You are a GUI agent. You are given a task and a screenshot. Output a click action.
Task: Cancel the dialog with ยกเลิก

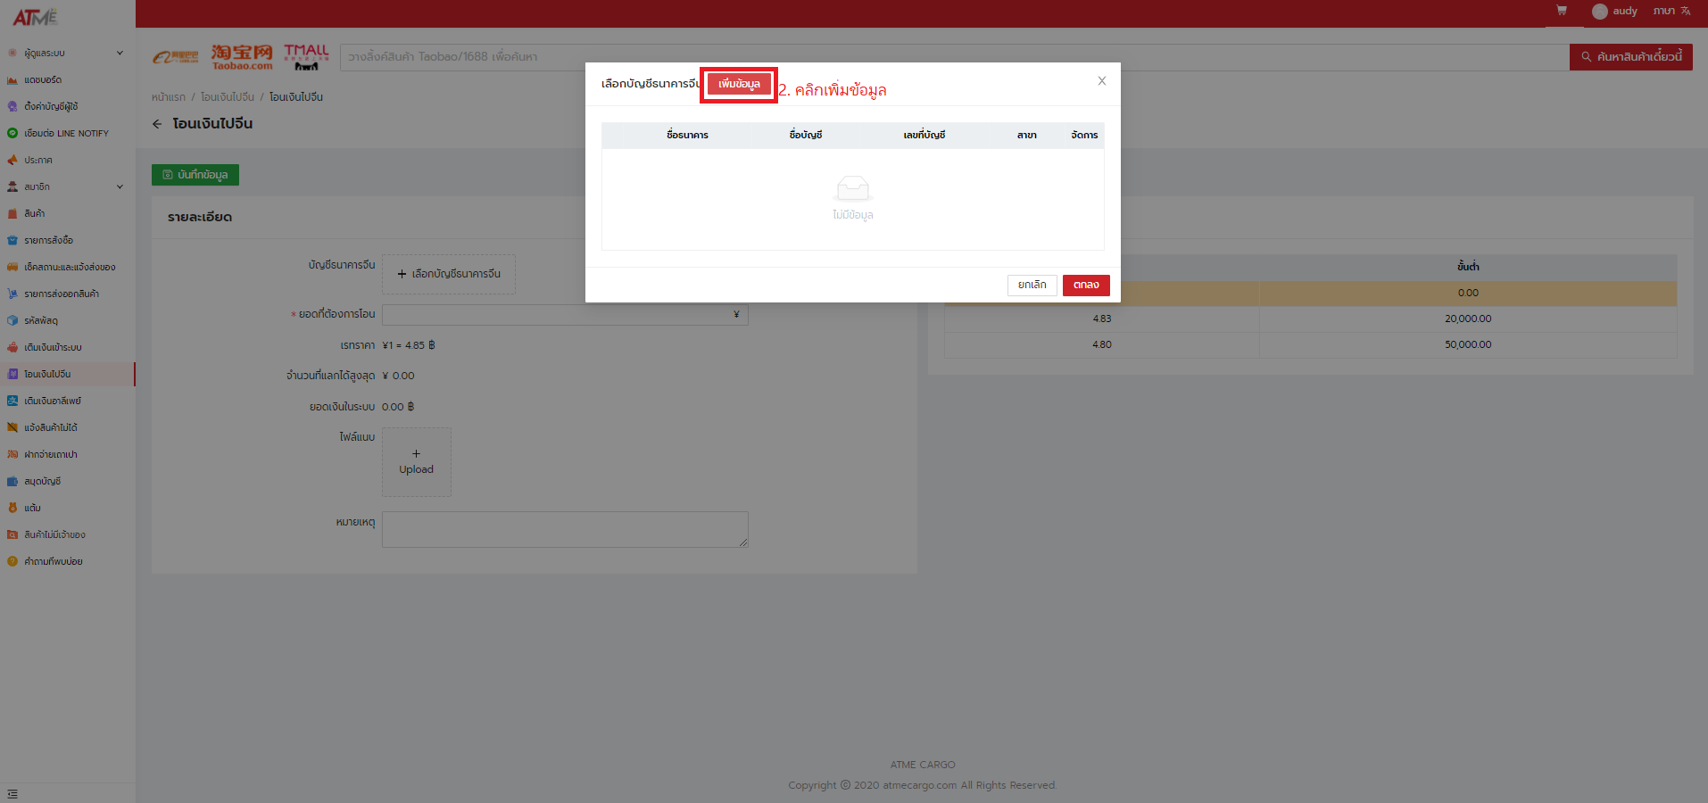1032,285
